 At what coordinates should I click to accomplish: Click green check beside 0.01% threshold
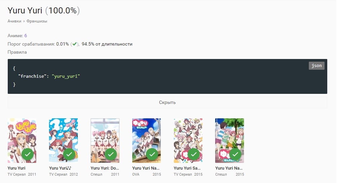point(75,44)
